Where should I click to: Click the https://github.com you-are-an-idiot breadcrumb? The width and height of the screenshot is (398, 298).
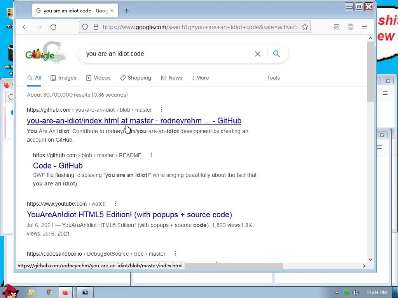(89, 110)
